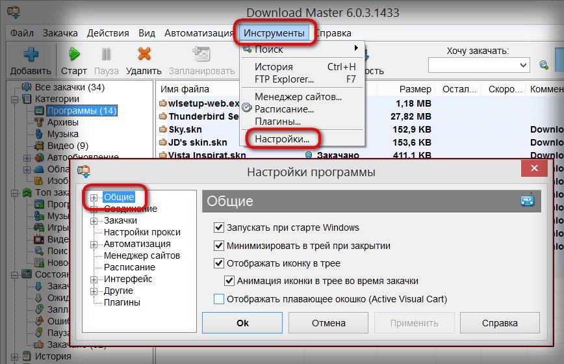The height and width of the screenshot is (364, 564).
Task: Click the file icon of Sky.skn
Action: pos(163,129)
